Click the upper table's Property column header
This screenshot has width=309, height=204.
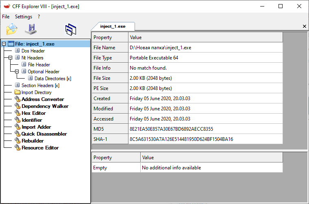pos(110,37)
